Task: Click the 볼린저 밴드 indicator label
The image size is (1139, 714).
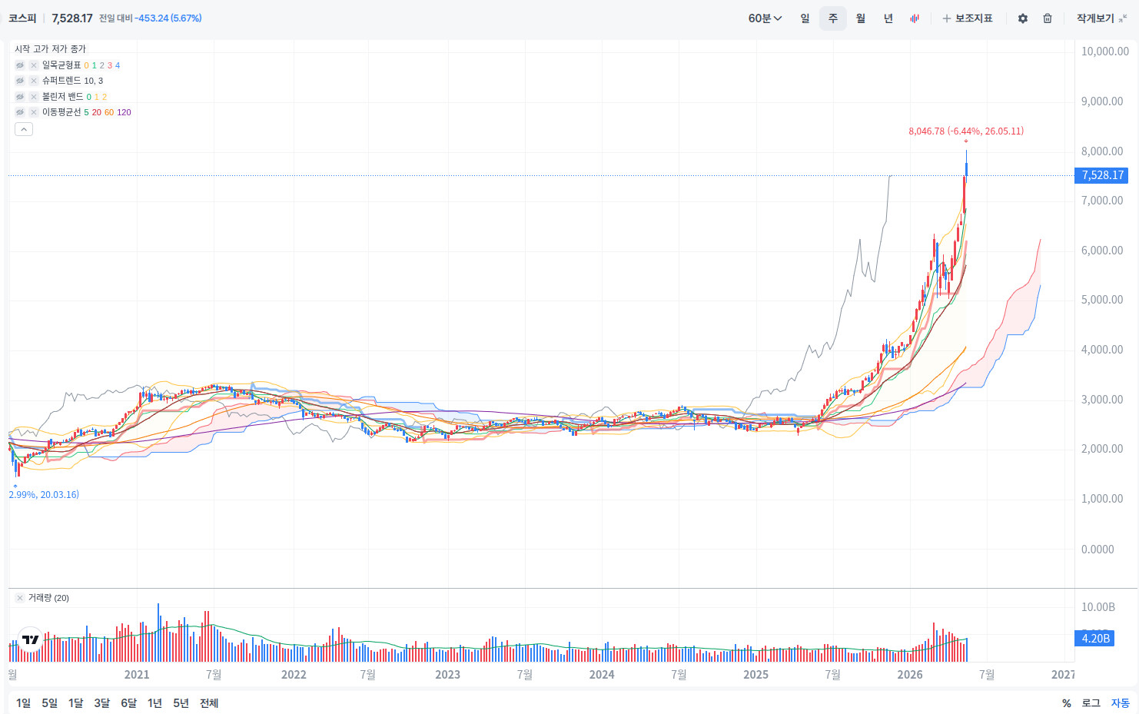Action: pos(62,97)
